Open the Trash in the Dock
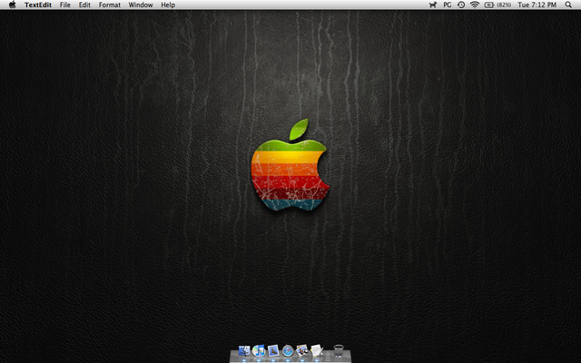Viewport: 581px width, 363px height. pos(339,350)
